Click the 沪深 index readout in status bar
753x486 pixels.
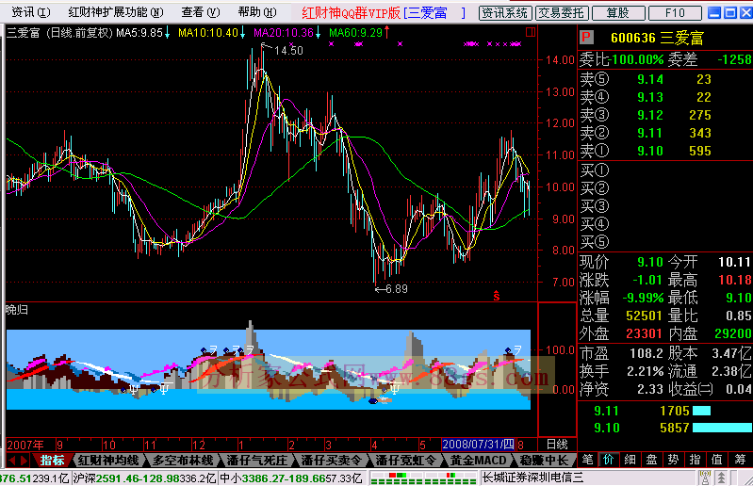tap(144, 478)
